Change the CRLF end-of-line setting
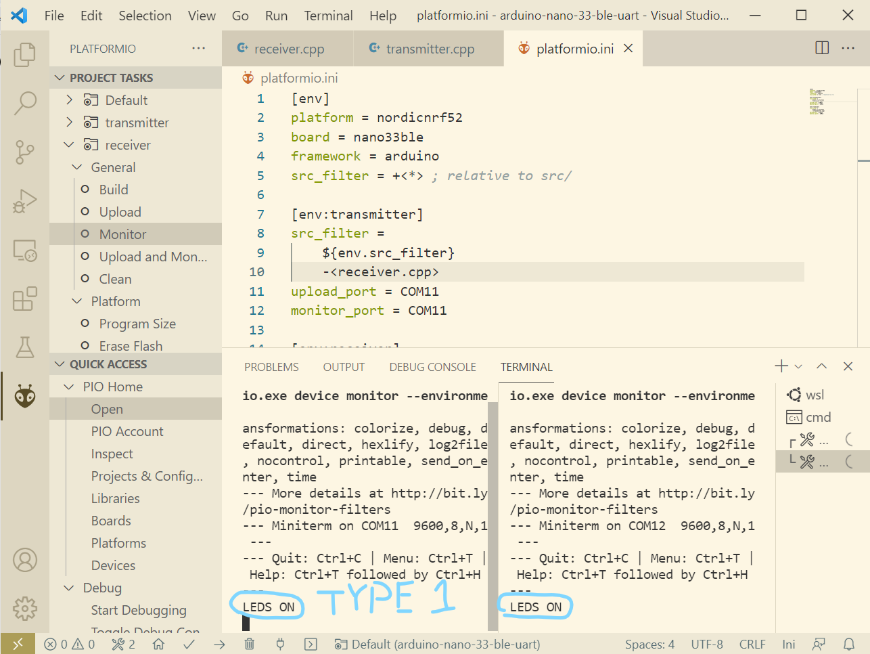870x654 pixels. coord(752,644)
